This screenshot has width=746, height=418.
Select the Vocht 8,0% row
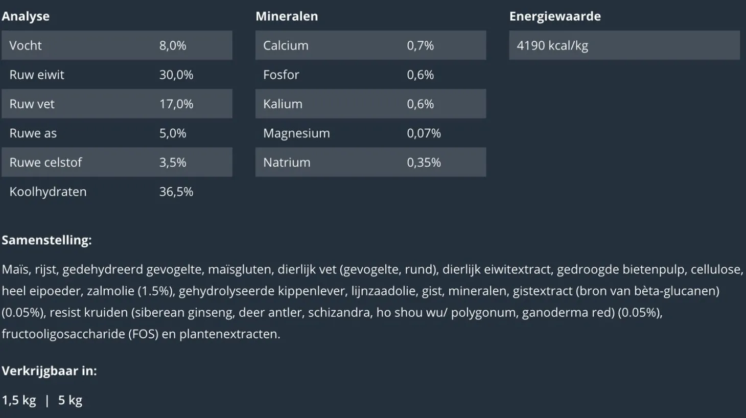116,45
